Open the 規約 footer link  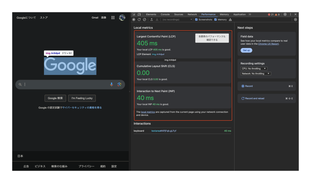pyautogui.click(x=103, y=166)
